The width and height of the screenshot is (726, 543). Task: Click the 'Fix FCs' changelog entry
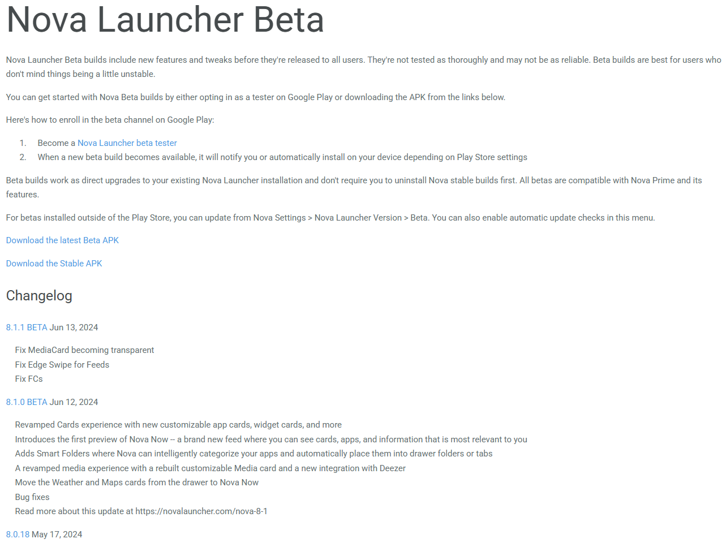(x=29, y=379)
